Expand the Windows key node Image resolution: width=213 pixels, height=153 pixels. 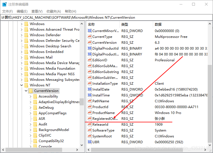click(x=21, y=24)
